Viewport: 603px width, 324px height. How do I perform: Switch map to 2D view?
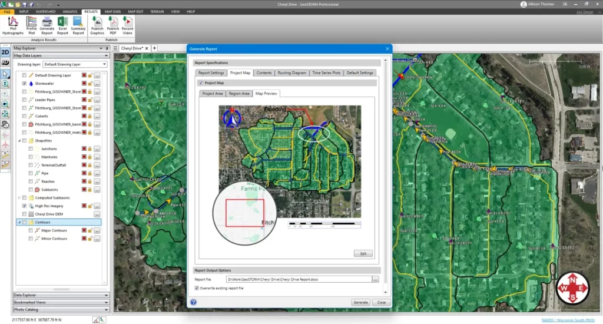tap(5, 52)
